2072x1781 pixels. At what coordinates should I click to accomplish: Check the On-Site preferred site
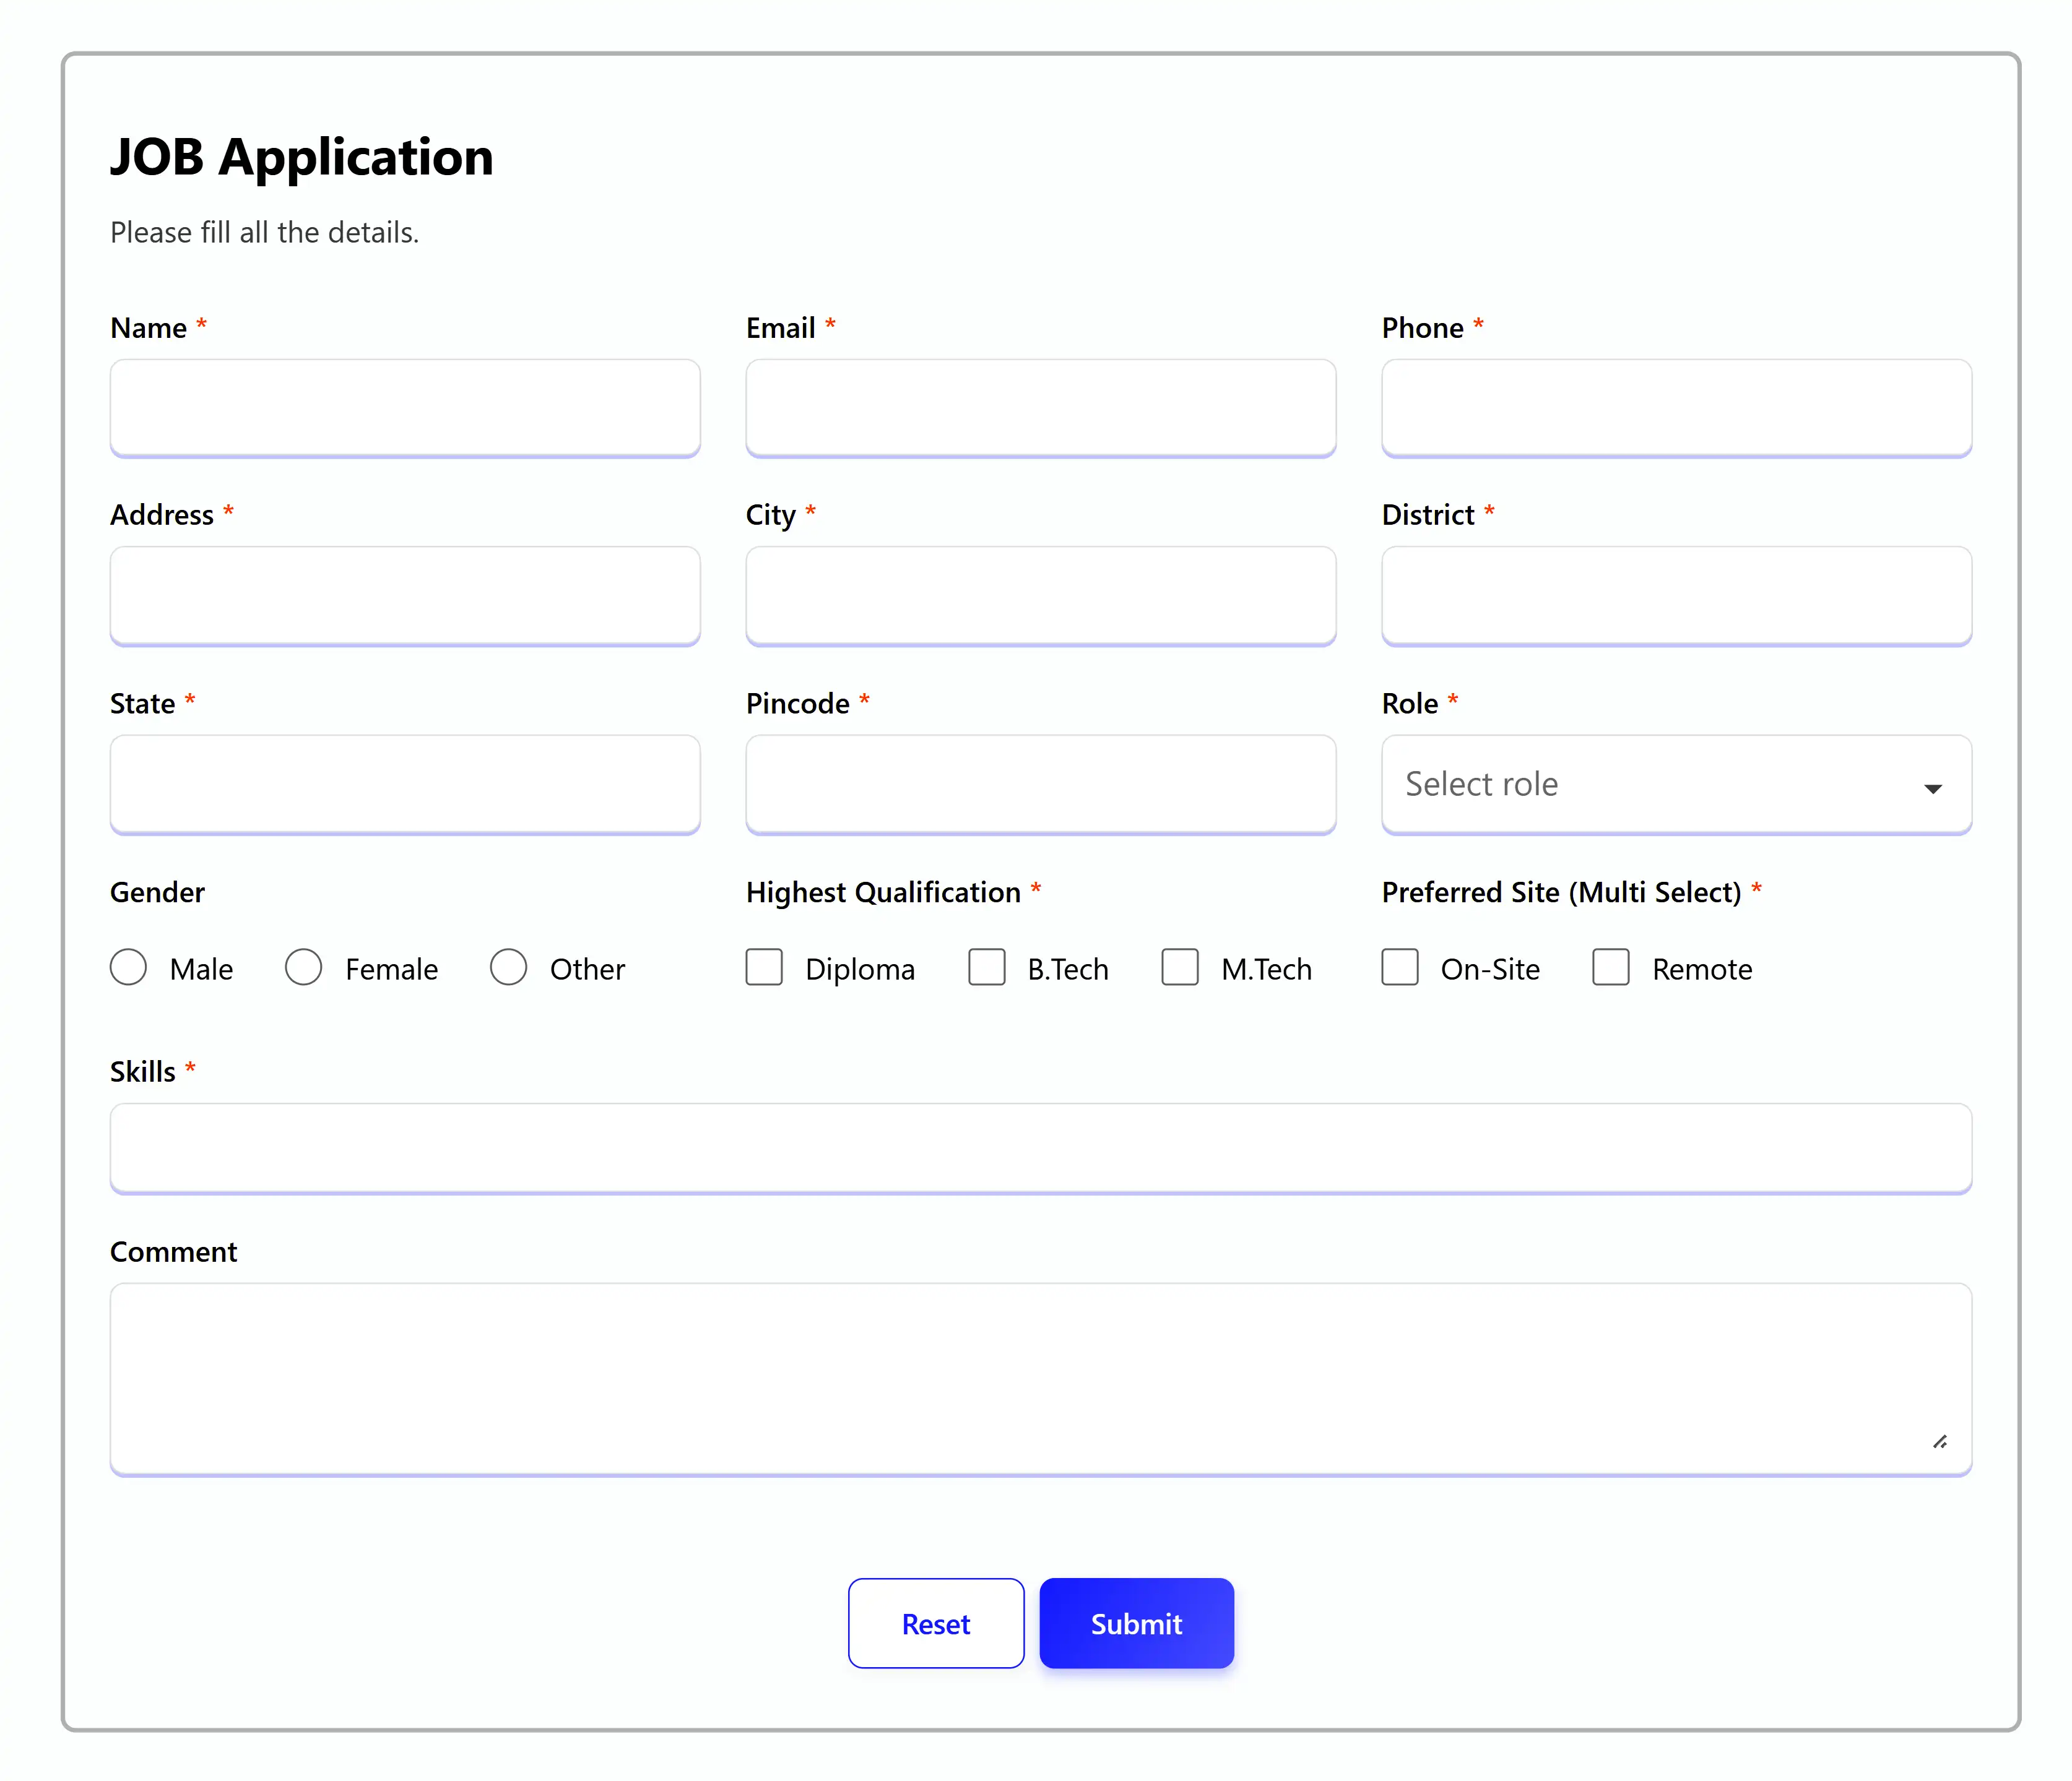(1399, 967)
